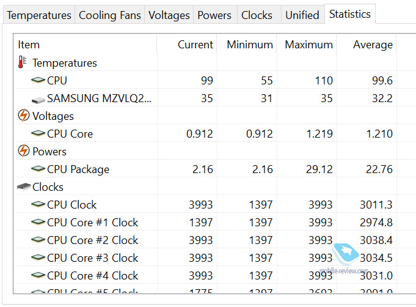Select the CPU Clock row
416x307 pixels.
(x=71, y=205)
